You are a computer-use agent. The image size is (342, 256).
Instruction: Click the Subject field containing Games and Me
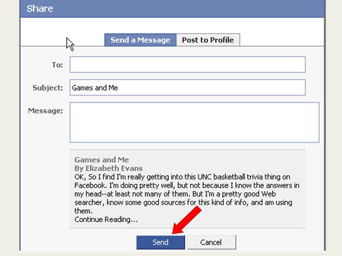[188, 87]
